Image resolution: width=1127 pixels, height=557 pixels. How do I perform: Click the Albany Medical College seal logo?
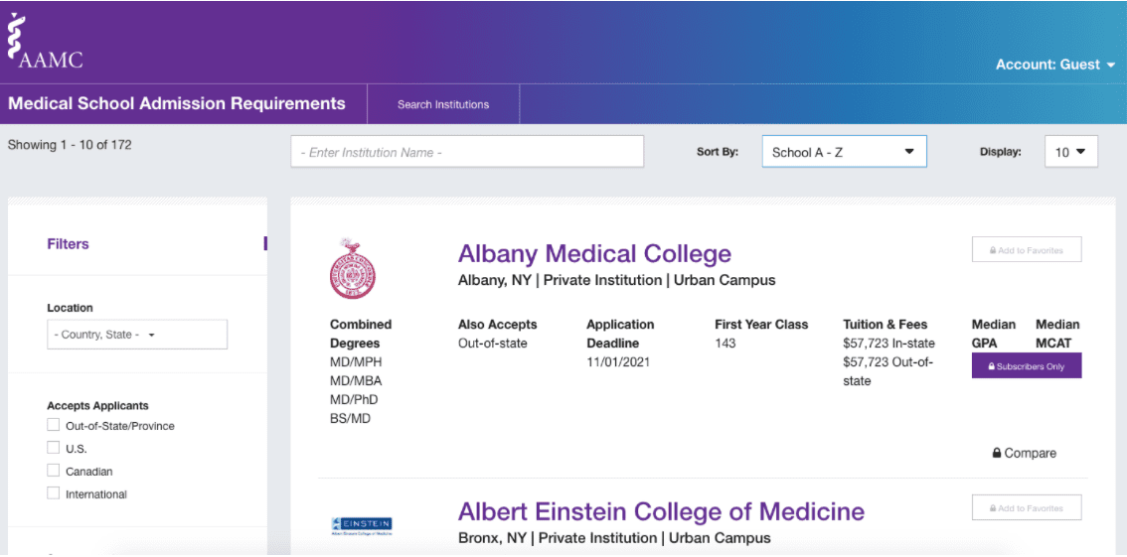tap(353, 269)
